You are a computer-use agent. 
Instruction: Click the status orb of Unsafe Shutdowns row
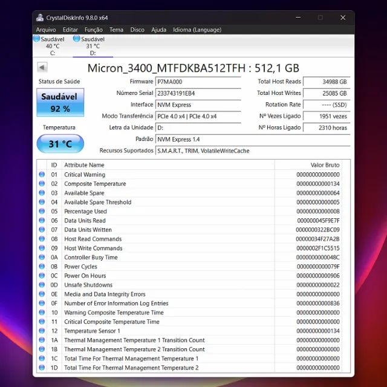[x=42, y=285]
